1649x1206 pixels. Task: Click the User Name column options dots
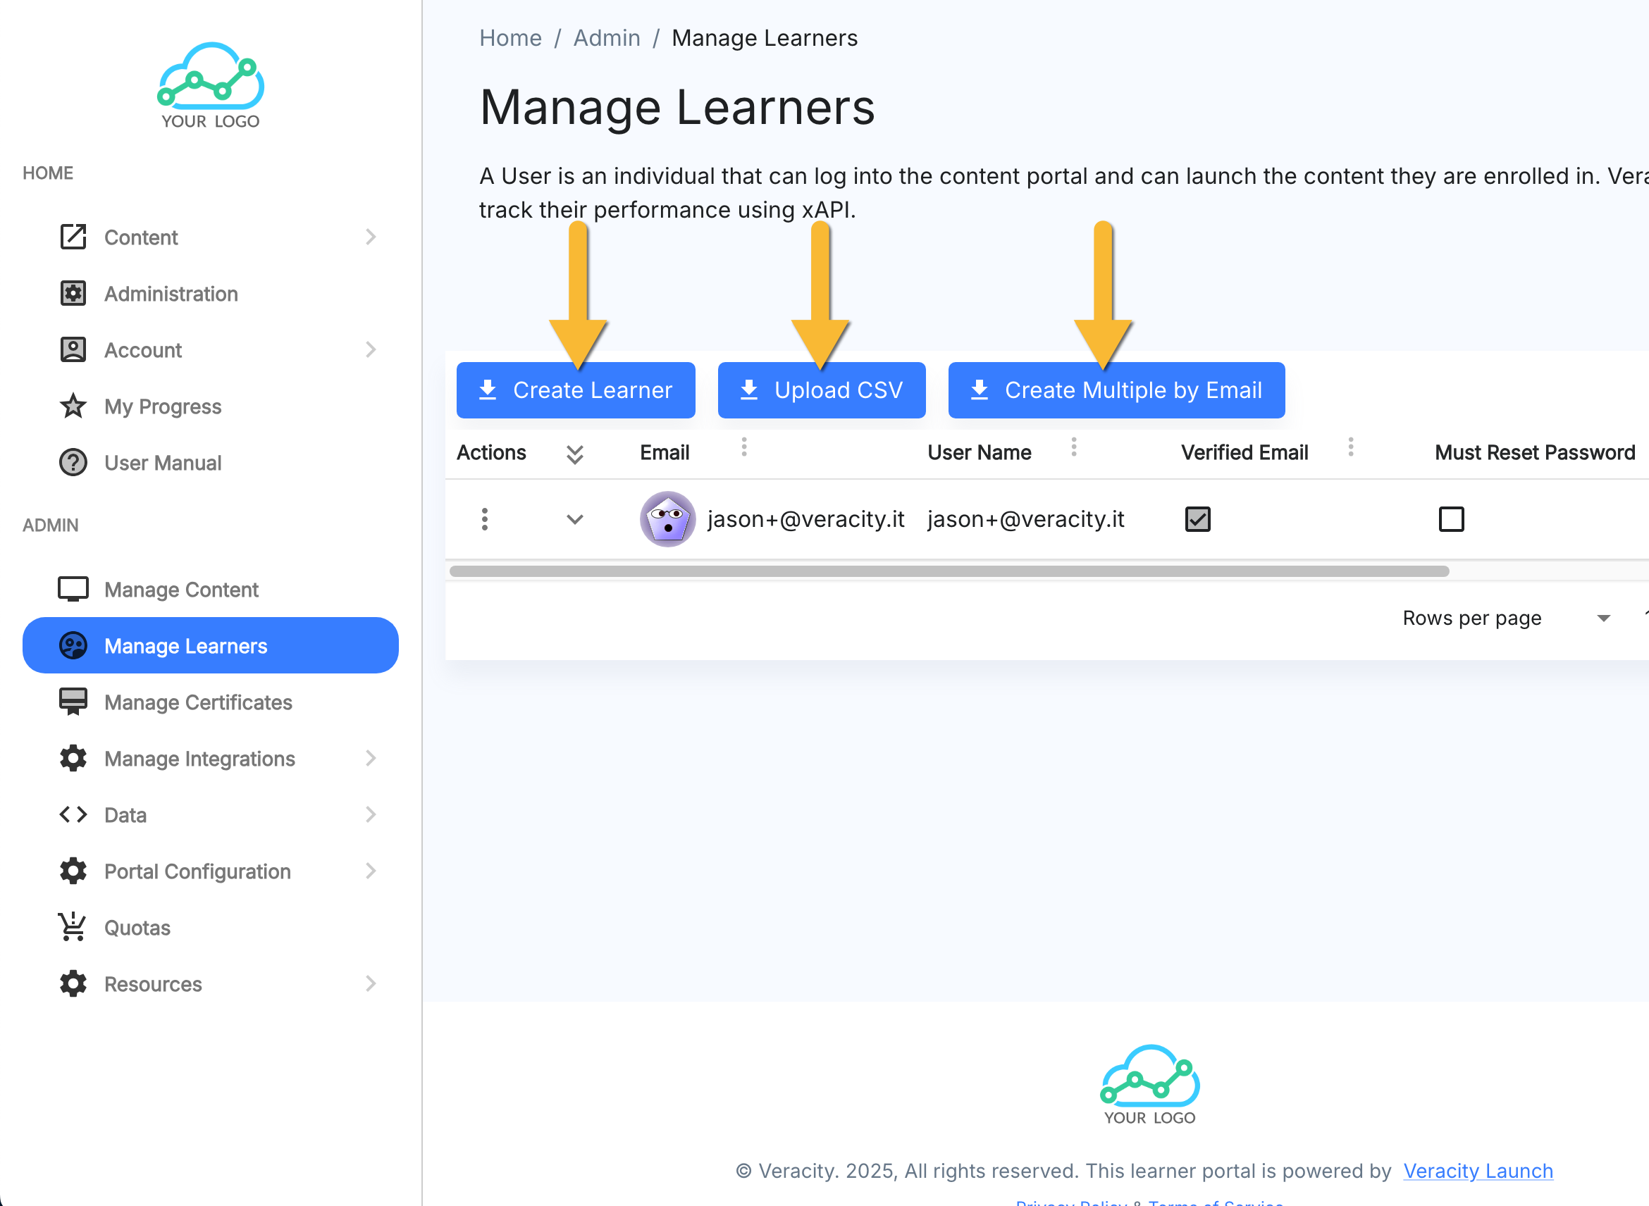pos(1073,447)
